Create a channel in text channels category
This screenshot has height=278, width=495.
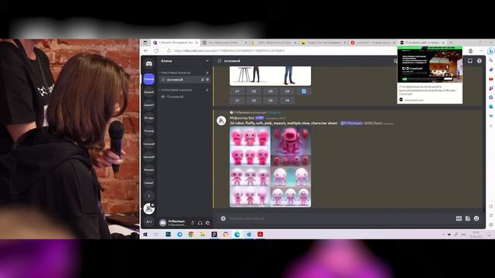point(207,73)
